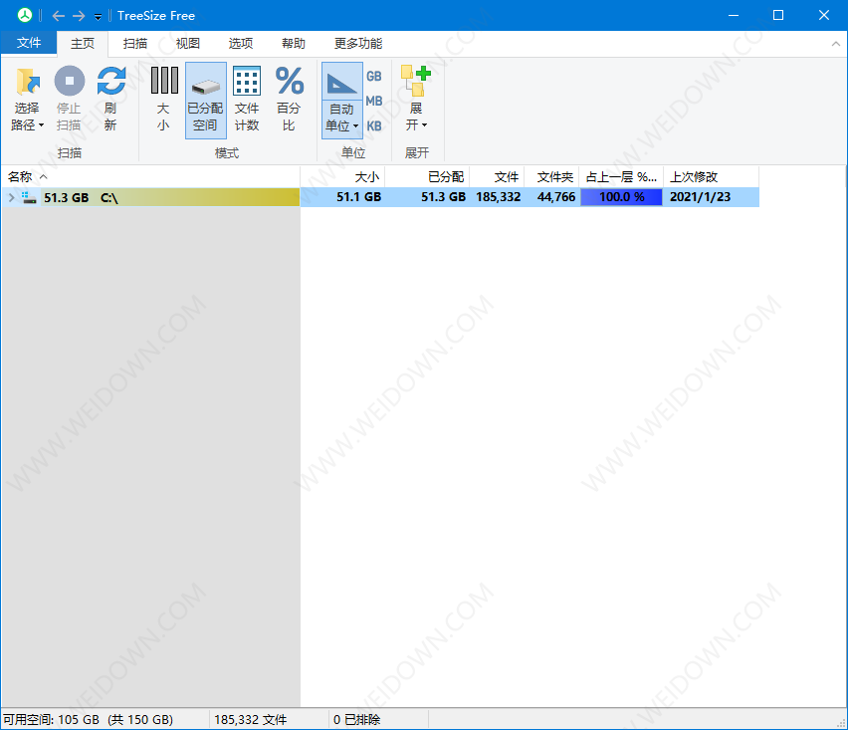Screen dimensions: 848x730
Task: Minimize the TreeSize Free window
Action: pyautogui.click(x=734, y=15)
